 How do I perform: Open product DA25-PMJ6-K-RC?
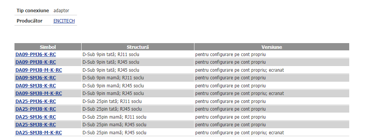[x=36, y=101]
